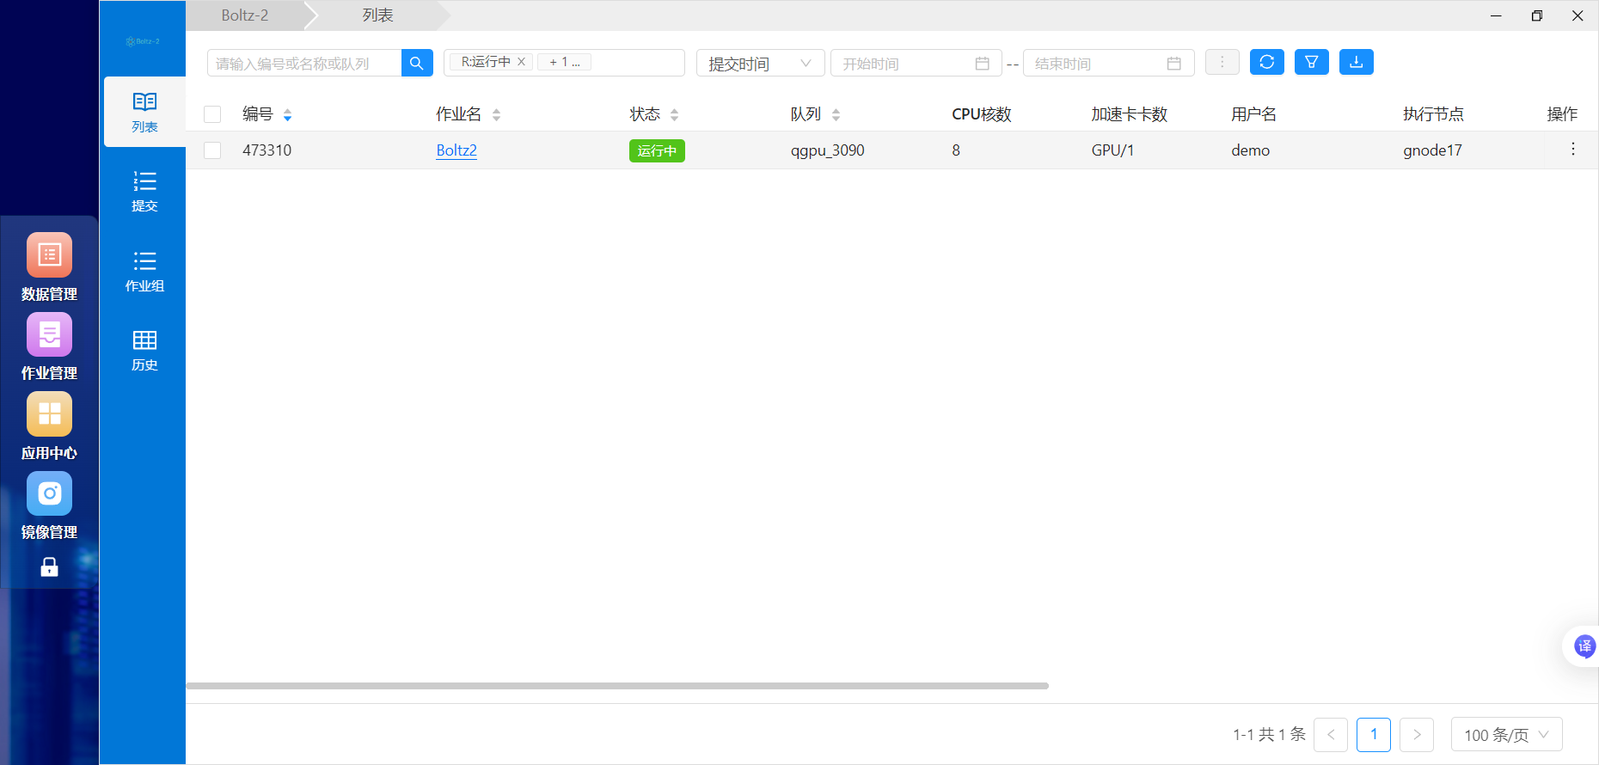Image resolution: width=1599 pixels, height=765 pixels.
Task: Click the floating translate bubble
Action: [1584, 646]
